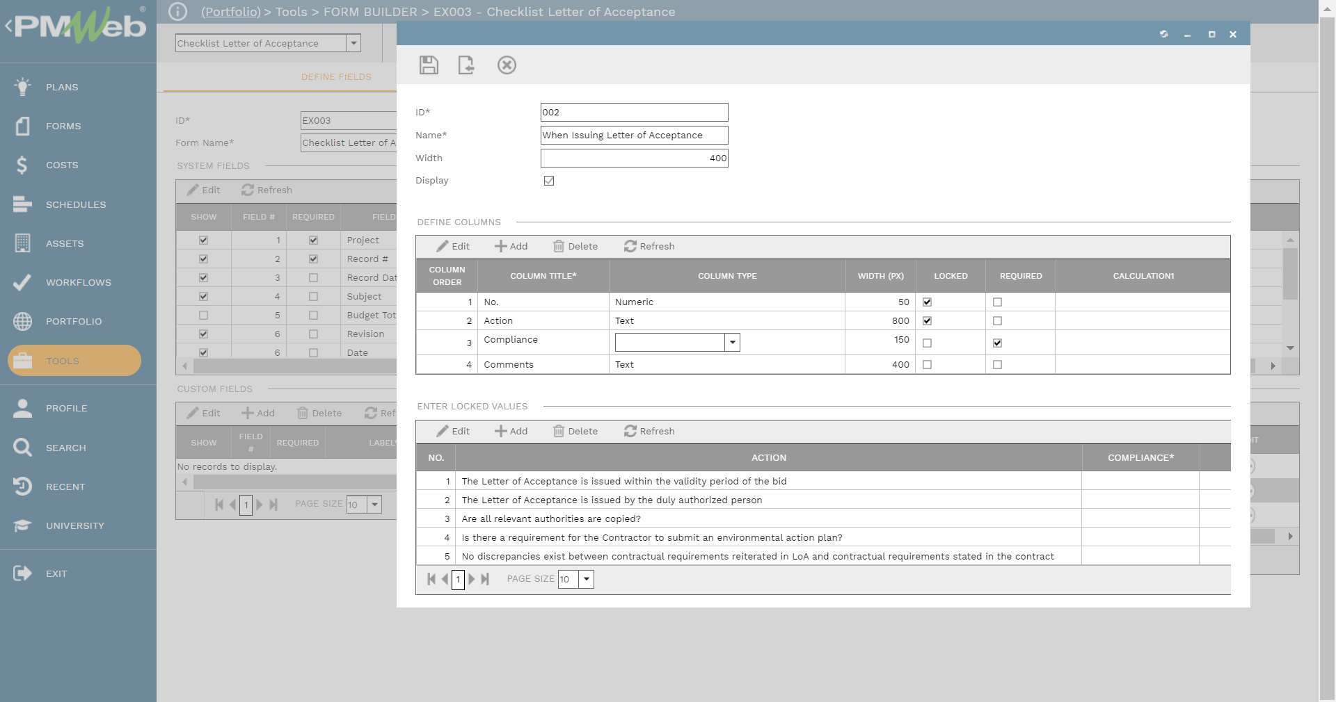Viewport: 1336px width, 702px height.
Task: Click page 1 in locked values pager
Action: coord(458,579)
